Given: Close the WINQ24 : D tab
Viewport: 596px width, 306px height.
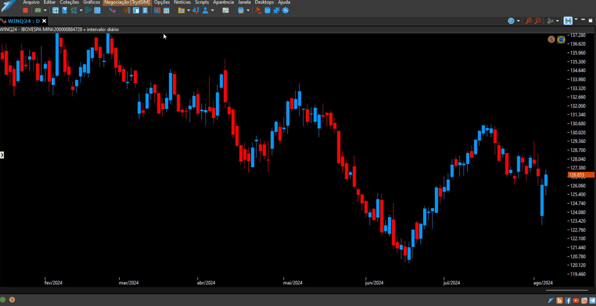Looking at the screenshot, I should [44, 21].
